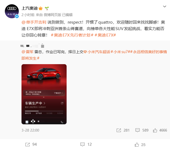Repost this post with 94 shares
The height and width of the screenshot is (149, 170).
[31, 144]
